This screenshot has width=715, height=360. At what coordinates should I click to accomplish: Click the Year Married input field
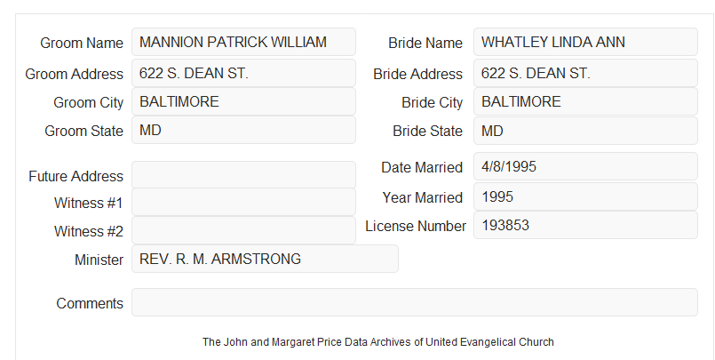click(585, 196)
